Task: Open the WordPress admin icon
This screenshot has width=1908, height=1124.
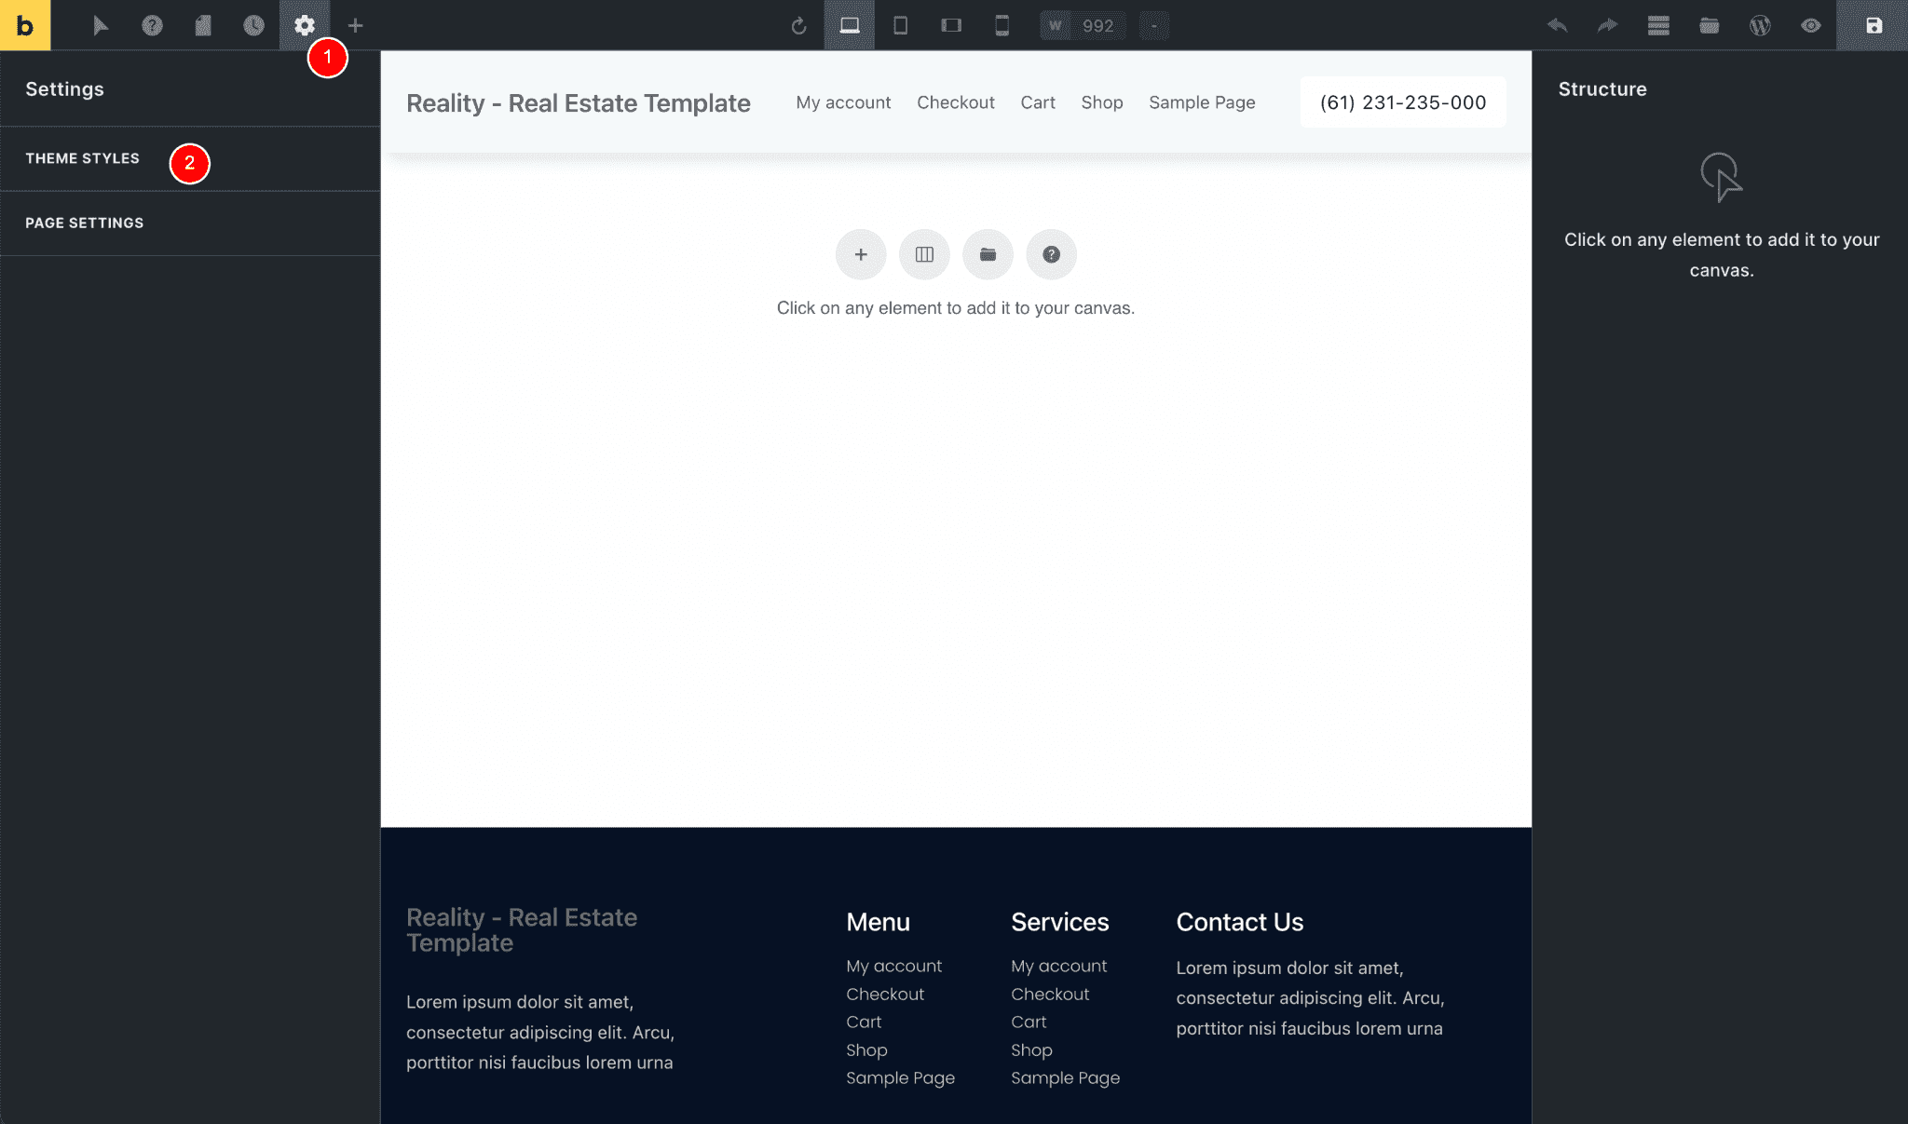Action: 1760,25
